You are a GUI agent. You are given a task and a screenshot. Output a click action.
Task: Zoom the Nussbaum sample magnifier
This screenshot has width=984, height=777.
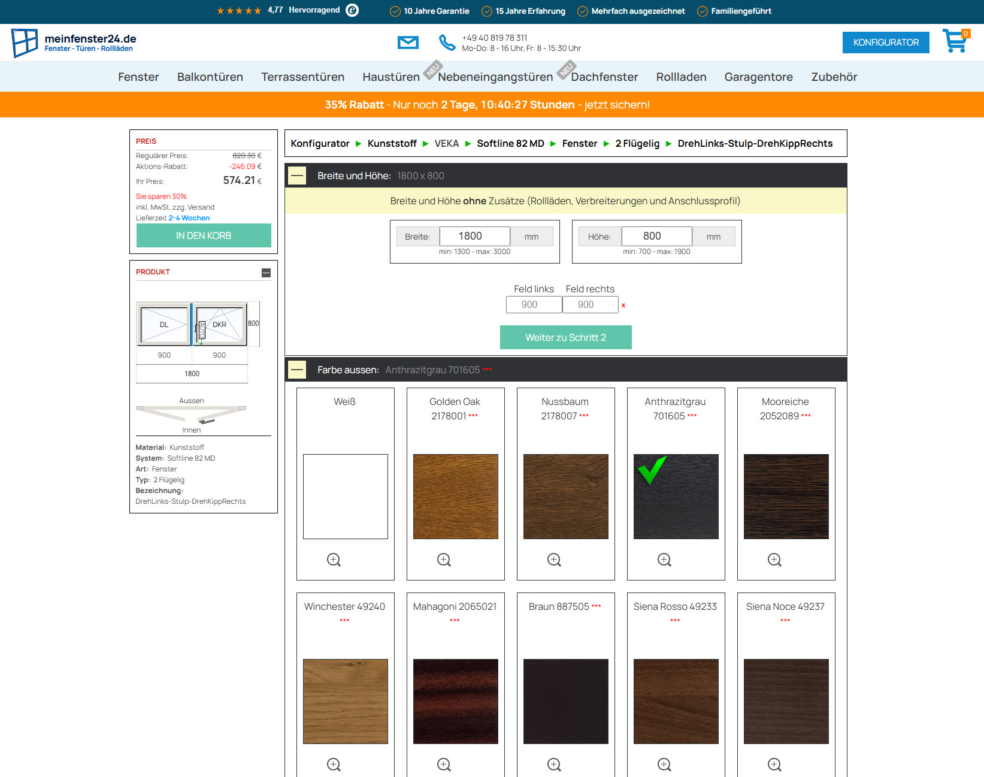pos(554,560)
